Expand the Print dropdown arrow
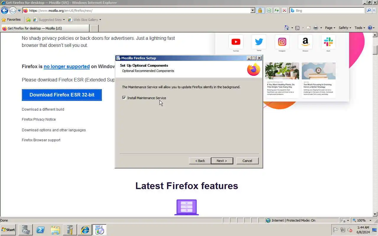This screenshot has height=236, width=378. coord(321,28)
